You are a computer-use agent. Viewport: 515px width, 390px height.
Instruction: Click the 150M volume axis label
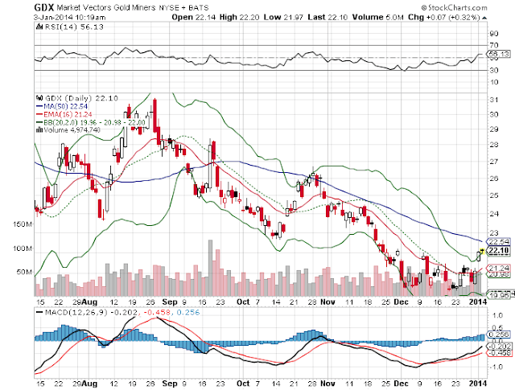(x=23, y=224)
